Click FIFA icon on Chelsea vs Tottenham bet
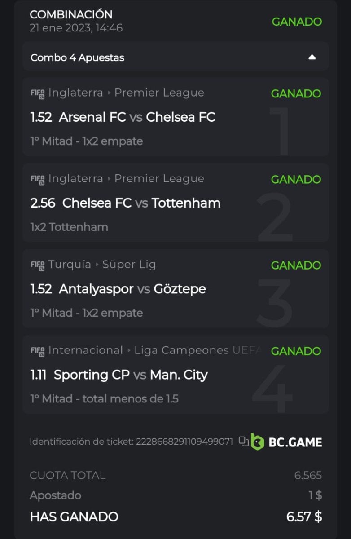351x539 pixels. (x=37, y=179)
